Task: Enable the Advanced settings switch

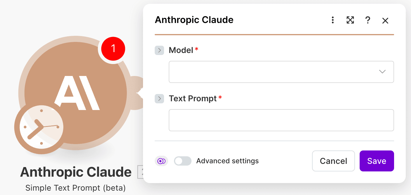Action: coord(183,161)
